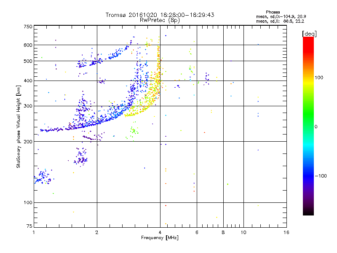Click the y-axis tick label '600'
337x253 pixels.
pyautogui.click(x=28, y=45)
